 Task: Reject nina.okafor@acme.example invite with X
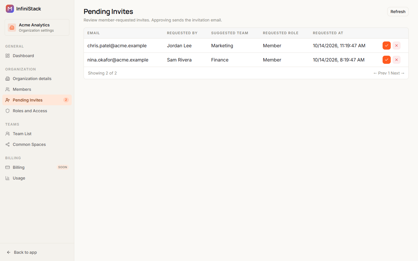pos(397,60)
